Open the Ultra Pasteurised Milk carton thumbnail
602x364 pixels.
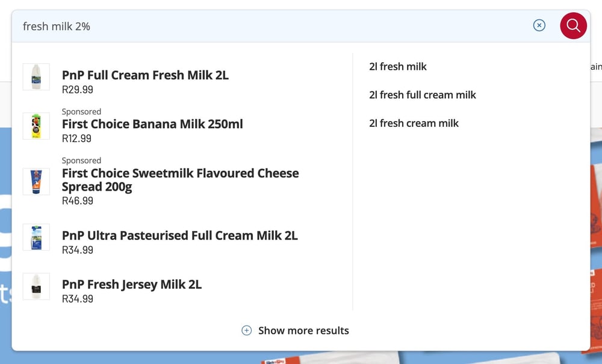pos(36,237)
